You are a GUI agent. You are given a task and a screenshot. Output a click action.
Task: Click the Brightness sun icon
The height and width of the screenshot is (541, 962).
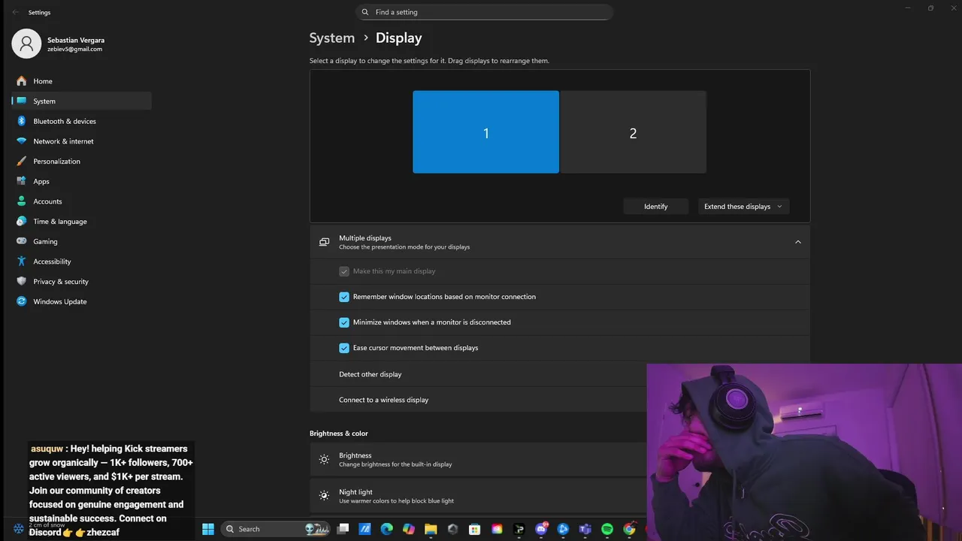pos(324,459)
